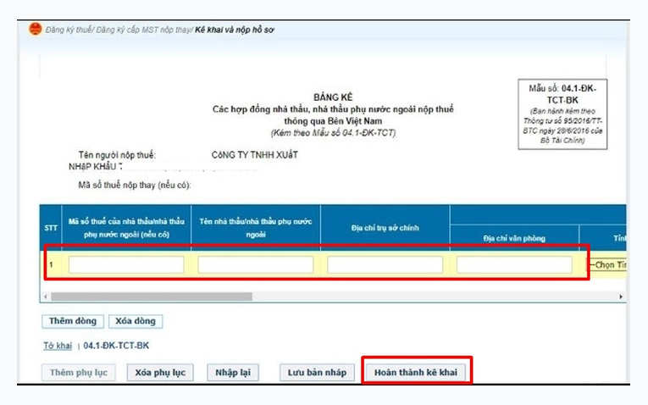Click the CÔNG TY TNHH XUẤT text
Screen dimensions: 648x405
pos(255,155)
